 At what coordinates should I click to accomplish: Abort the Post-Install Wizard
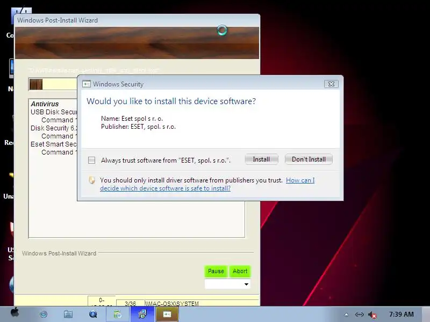[240, 271]
